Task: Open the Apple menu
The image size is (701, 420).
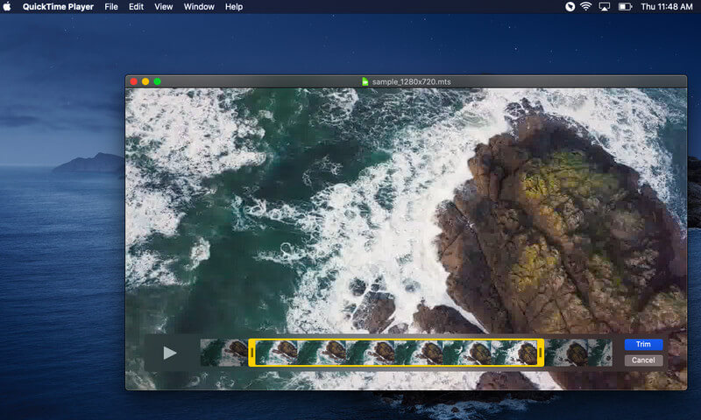Action: (7, 7)
